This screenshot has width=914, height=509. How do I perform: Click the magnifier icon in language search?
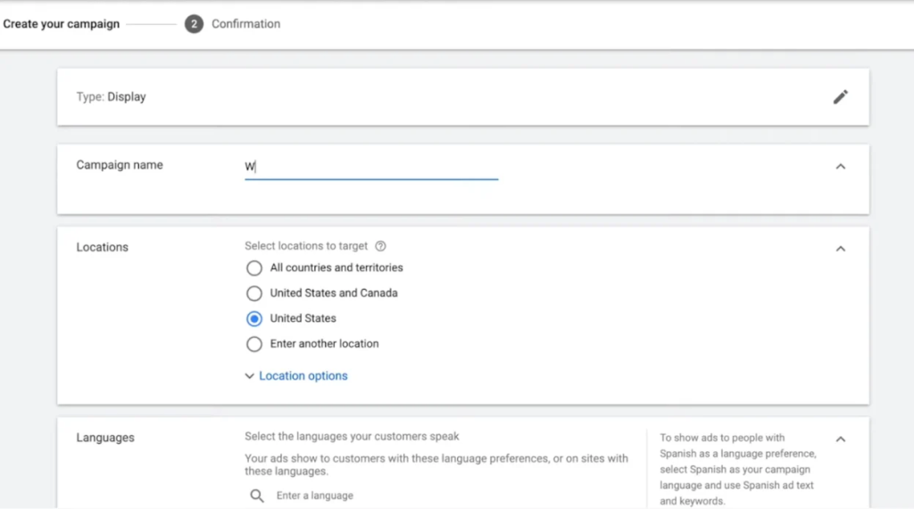[256, 496]
